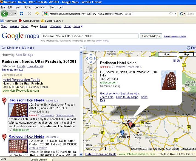Viewport: 196px width, 161px height.
Task: Click Translate reviews link
Action: 13,70
